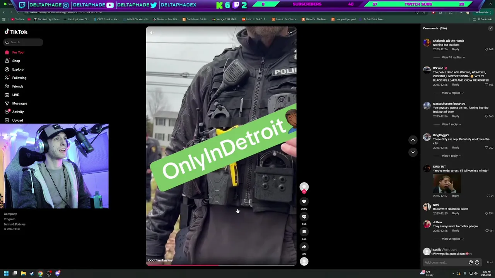
Task: Open File Explorer from taskbar
Action: tap(23, 273)
